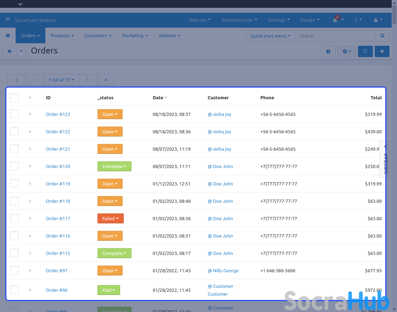The image size is (397, 312).
Task: Select all orders header checkbox
Action: (14, 98)
